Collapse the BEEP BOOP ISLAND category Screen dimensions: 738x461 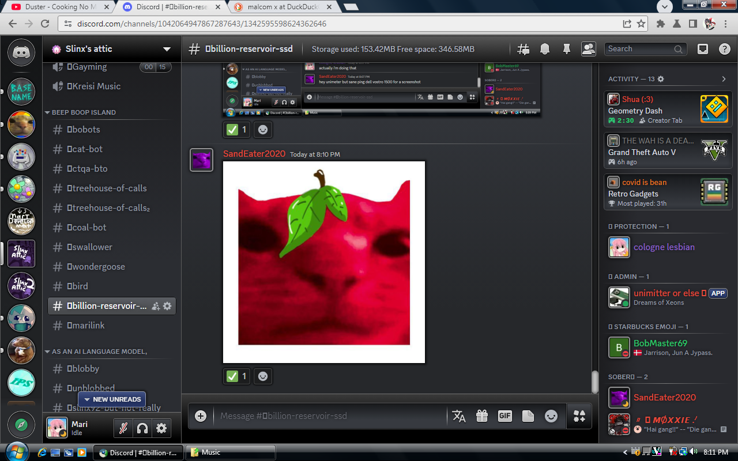[x=83, y=112]
